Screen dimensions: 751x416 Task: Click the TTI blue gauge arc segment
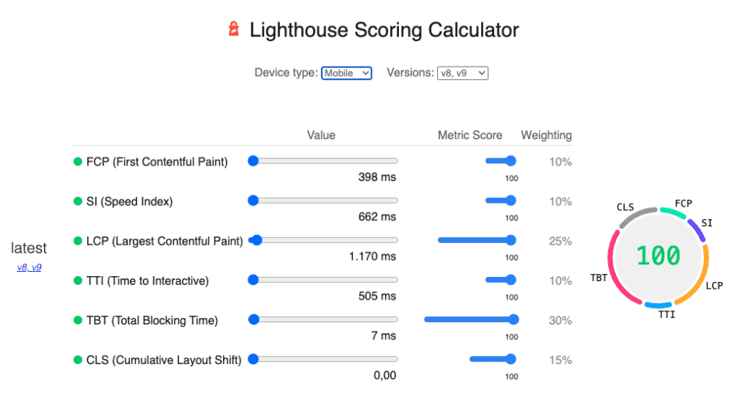point(657,304)
